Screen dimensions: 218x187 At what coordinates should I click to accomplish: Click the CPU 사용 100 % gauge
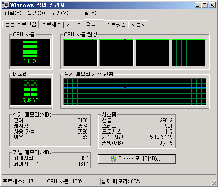[30, 52]
